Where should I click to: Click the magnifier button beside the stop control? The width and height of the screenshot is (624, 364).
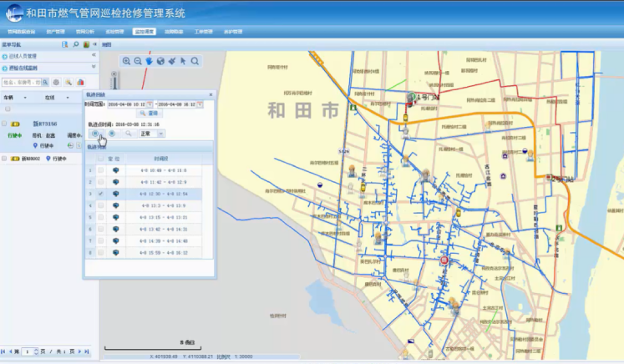129,134
